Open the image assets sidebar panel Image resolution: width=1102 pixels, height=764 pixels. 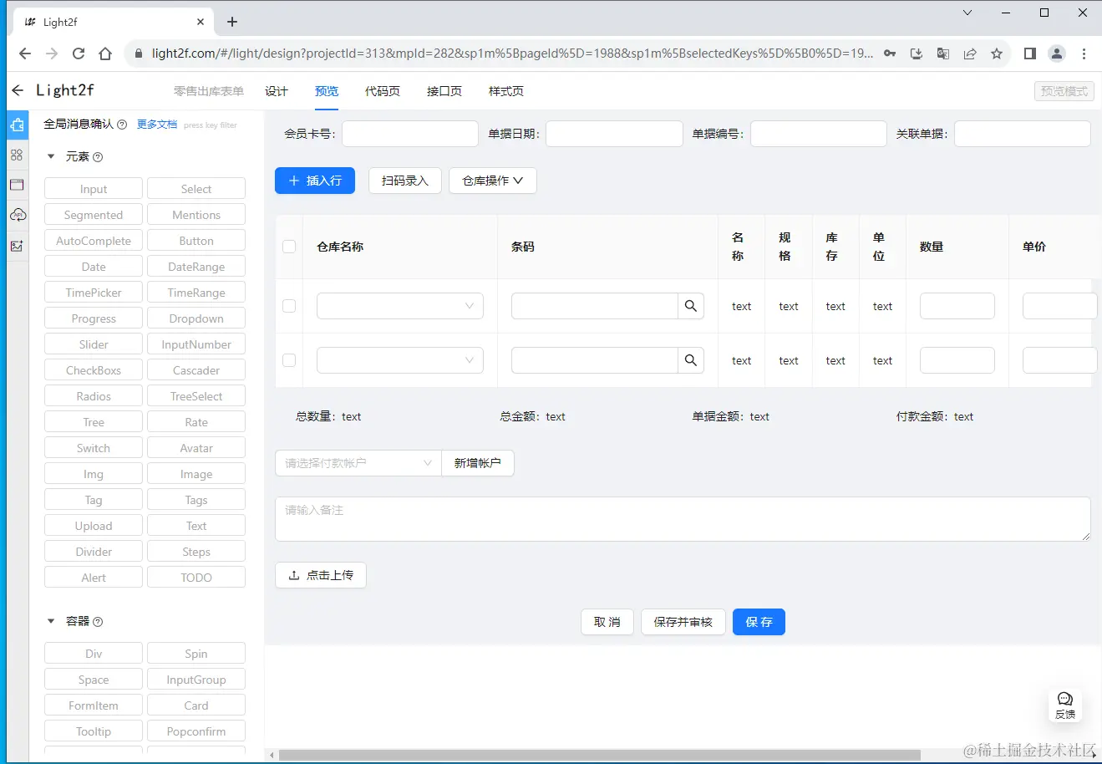point(17,246)
